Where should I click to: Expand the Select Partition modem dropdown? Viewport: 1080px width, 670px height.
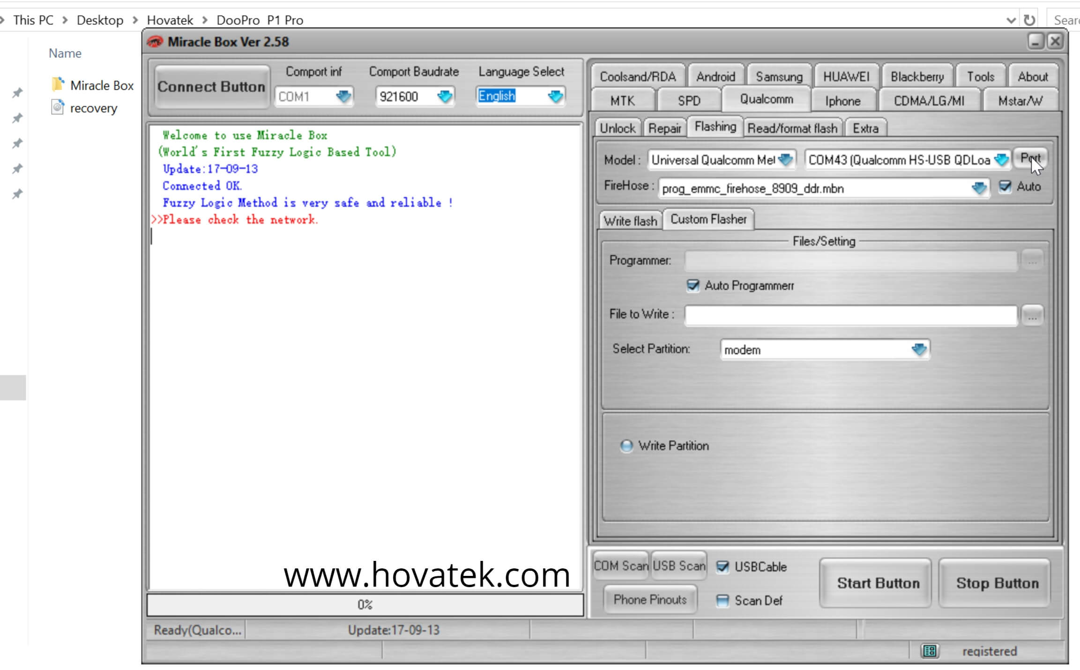click(919, 349)
